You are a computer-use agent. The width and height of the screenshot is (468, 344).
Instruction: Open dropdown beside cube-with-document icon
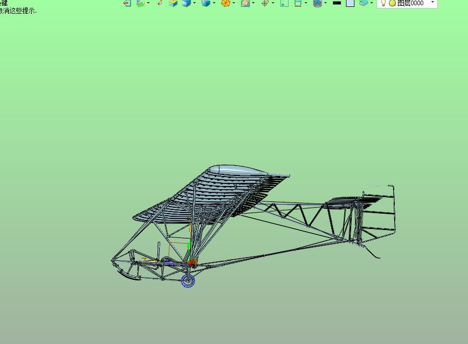click(214, 3)
